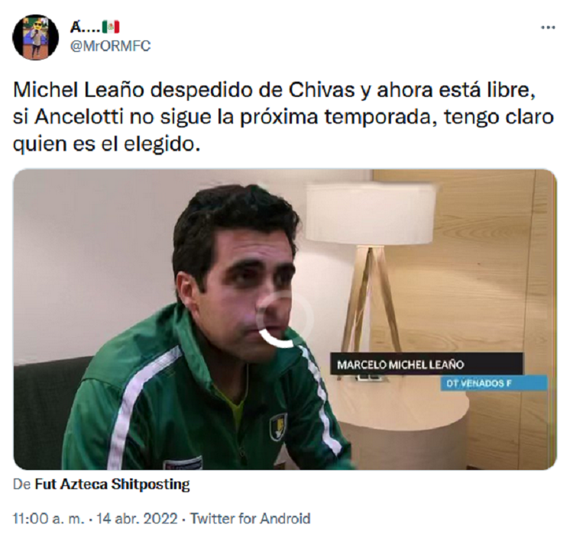Click the 14 abr. 2022 date
This screenshot has height=541, width=573.
pyautogui.click(x=137, y=518)
